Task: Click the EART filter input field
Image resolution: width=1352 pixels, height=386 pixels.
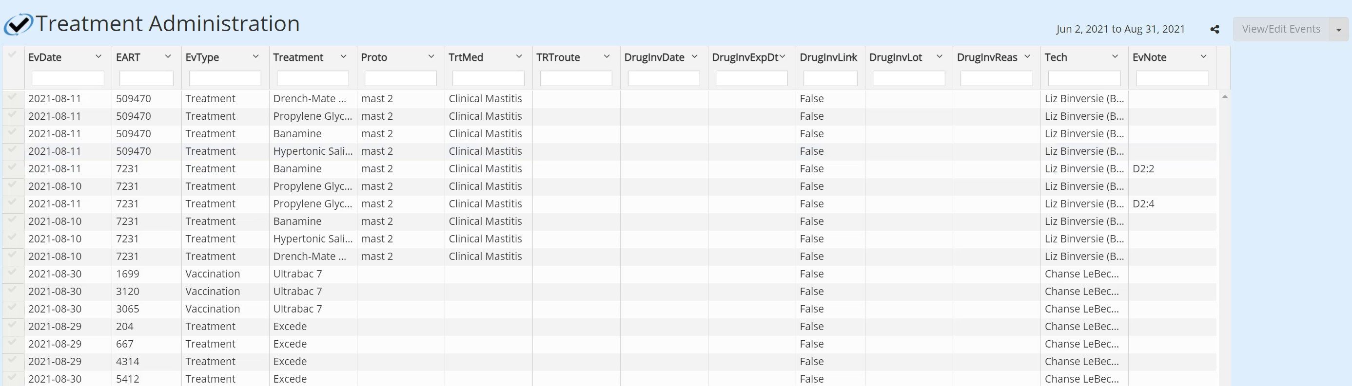Action: (x=146, y=78)
